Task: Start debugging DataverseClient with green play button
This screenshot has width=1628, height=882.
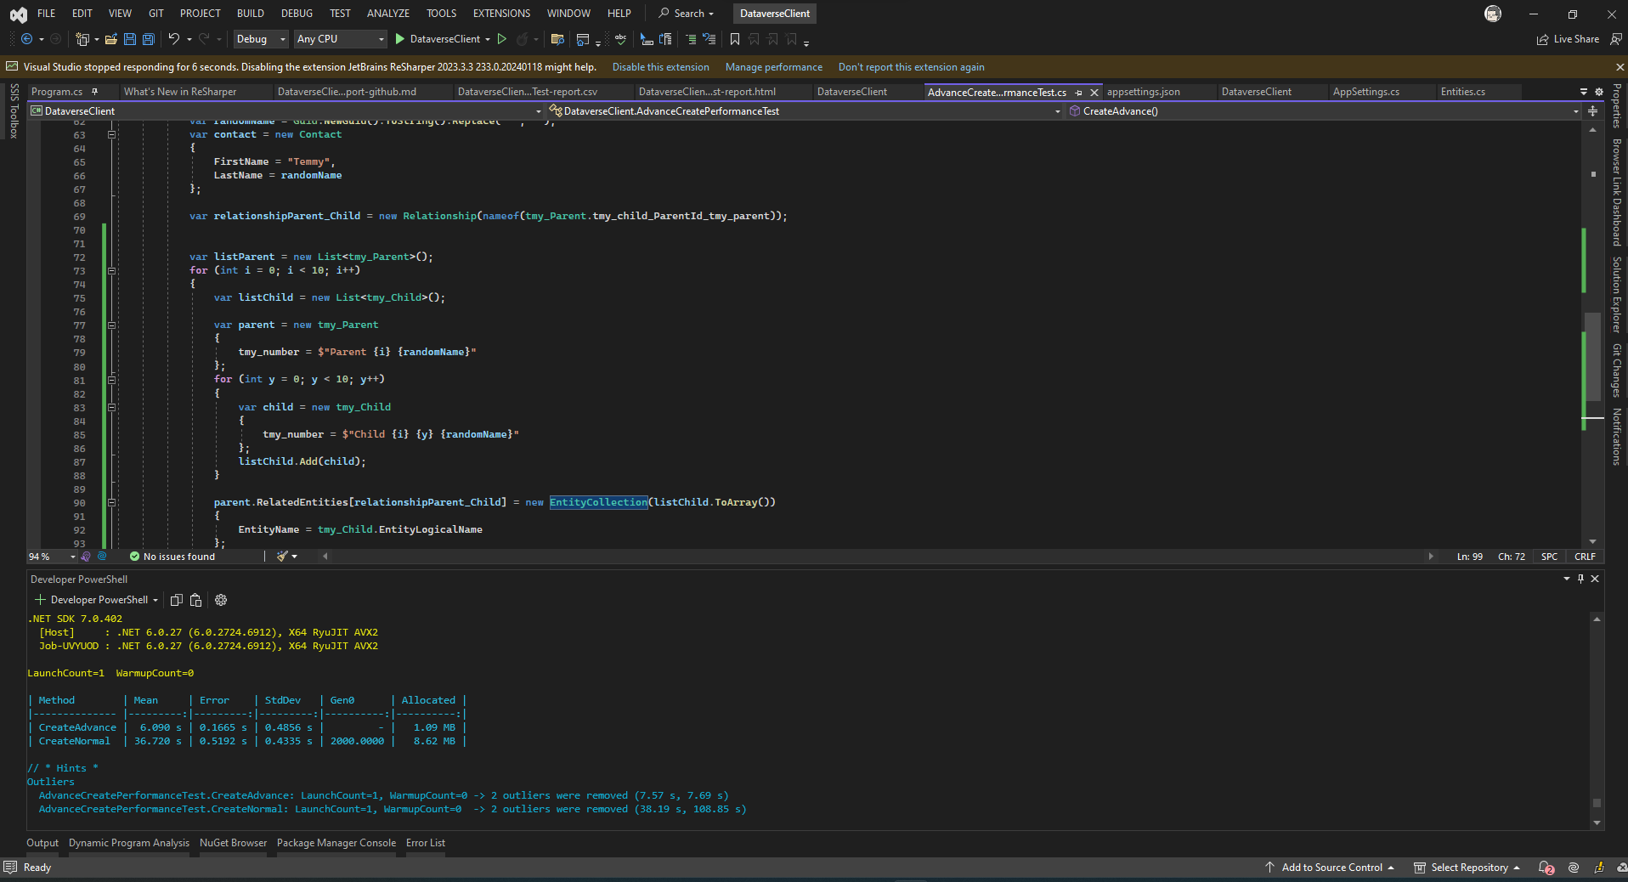Action: (x=400, y=39)
